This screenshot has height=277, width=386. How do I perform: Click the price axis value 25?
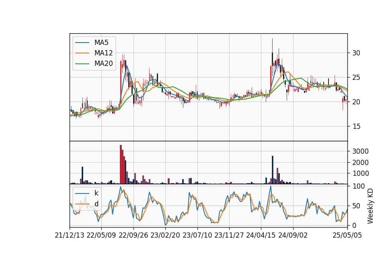(356, 77)
